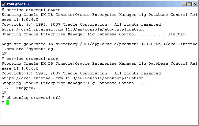Minimize the root@ora1 terminal window
This screenshot has width=199, height=126.
[184, 4]
